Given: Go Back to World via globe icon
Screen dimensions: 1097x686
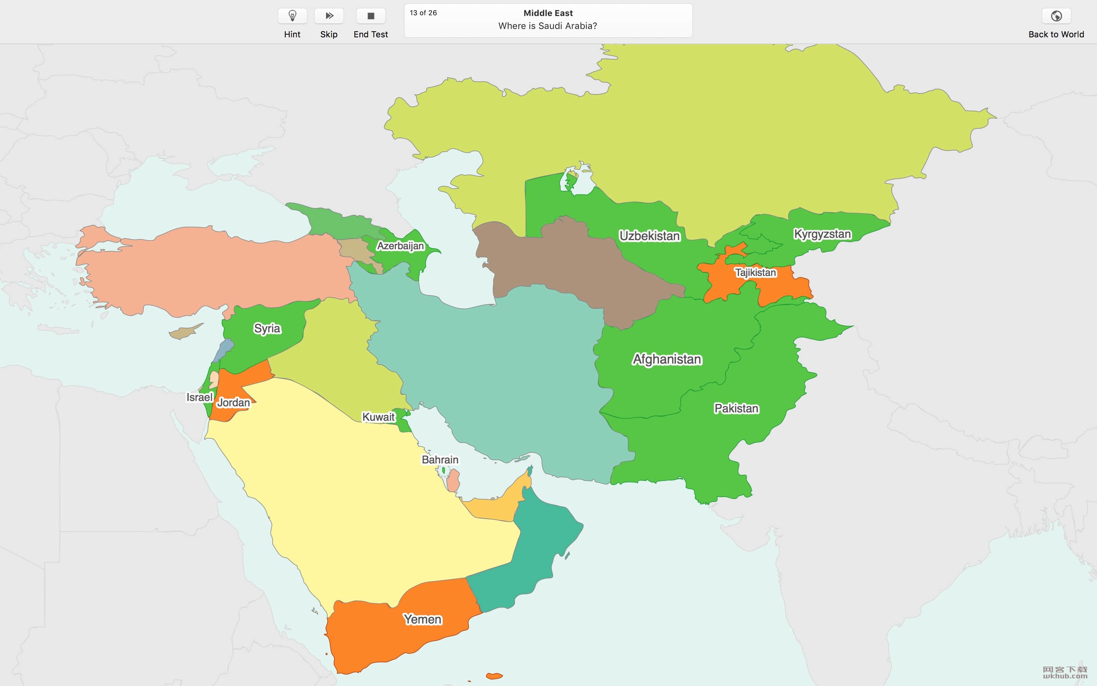Looking at the screenshot, I should coord(1056,16).
